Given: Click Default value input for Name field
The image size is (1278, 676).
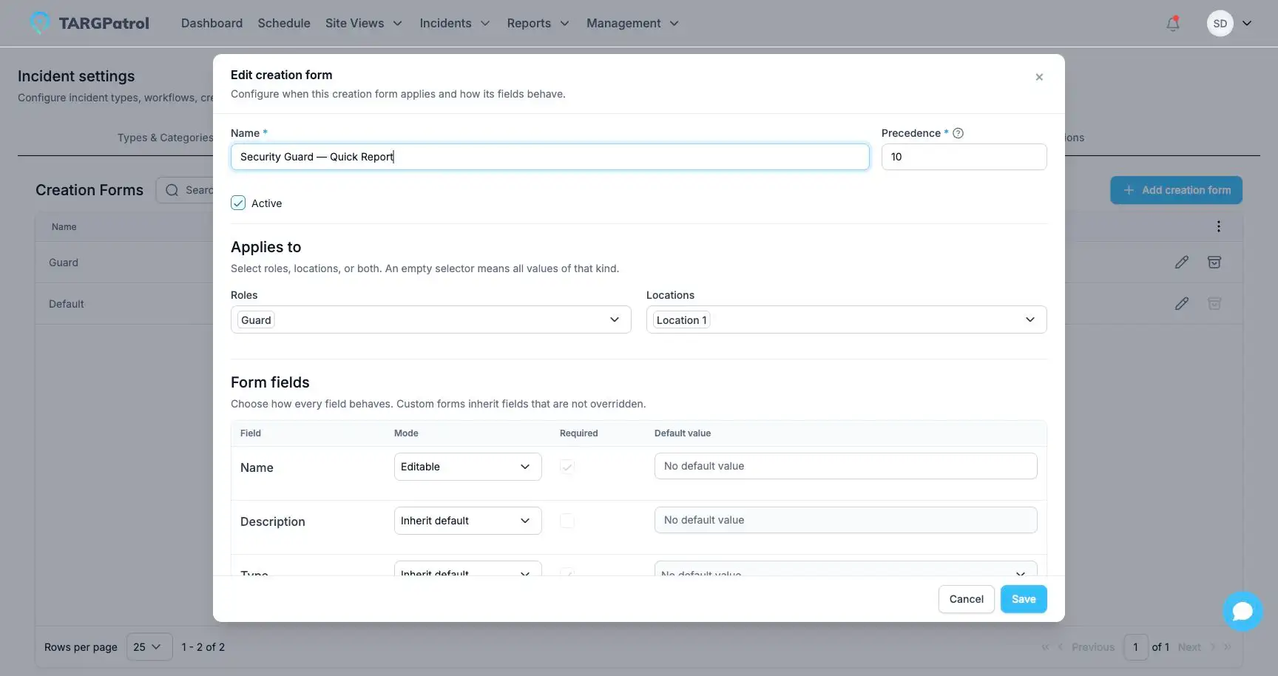Looking at the screenshot, I should pyautogui.click(x=846, y=466).
